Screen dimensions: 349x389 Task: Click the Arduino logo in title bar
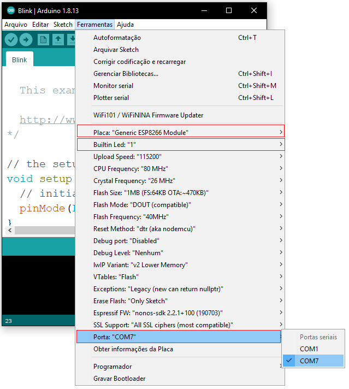pyautogui.click(x=11, y=10)
